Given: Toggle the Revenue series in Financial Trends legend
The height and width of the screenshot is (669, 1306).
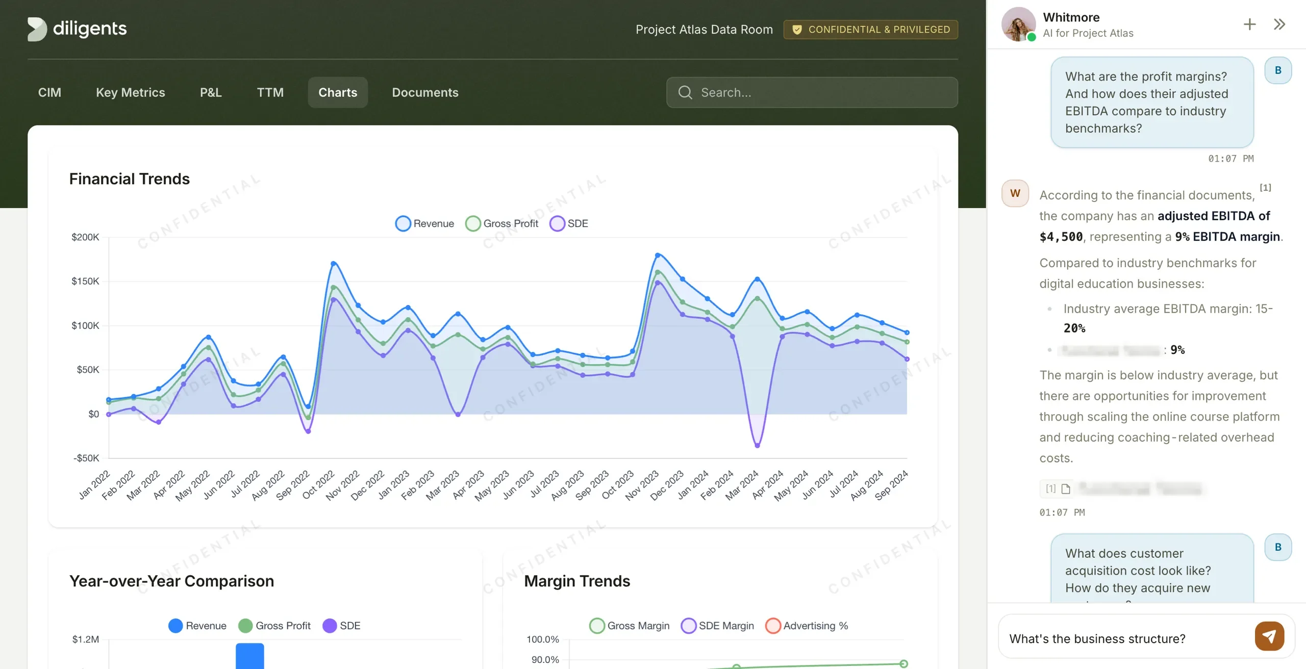Looking at the screenshot, I should click(x=424, y=223).
